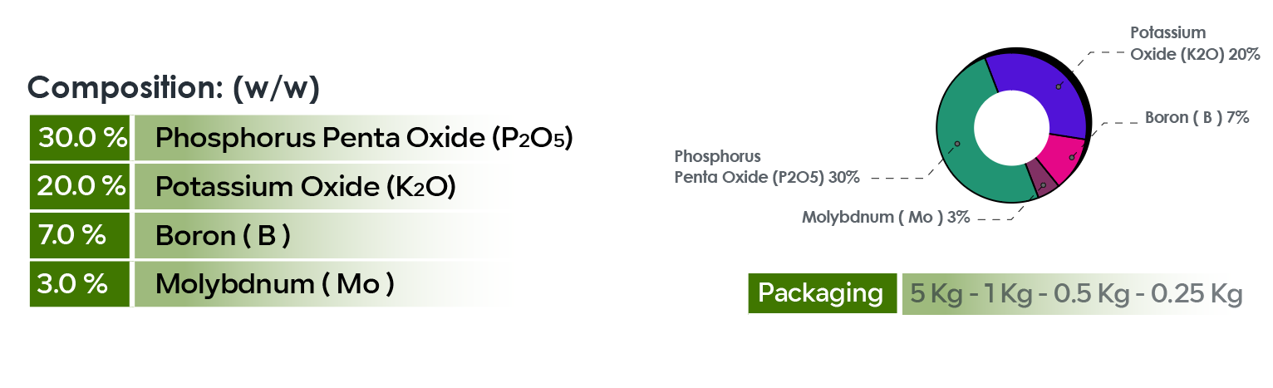Click the 7.0 % green cell
The height and width of the screenshot is (388, 1273).
click(x=80, y=235)
